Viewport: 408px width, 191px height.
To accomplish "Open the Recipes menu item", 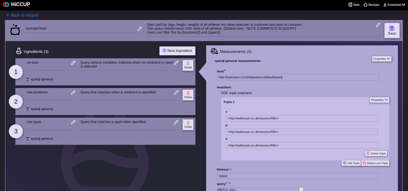I will [x=371, y=5].
